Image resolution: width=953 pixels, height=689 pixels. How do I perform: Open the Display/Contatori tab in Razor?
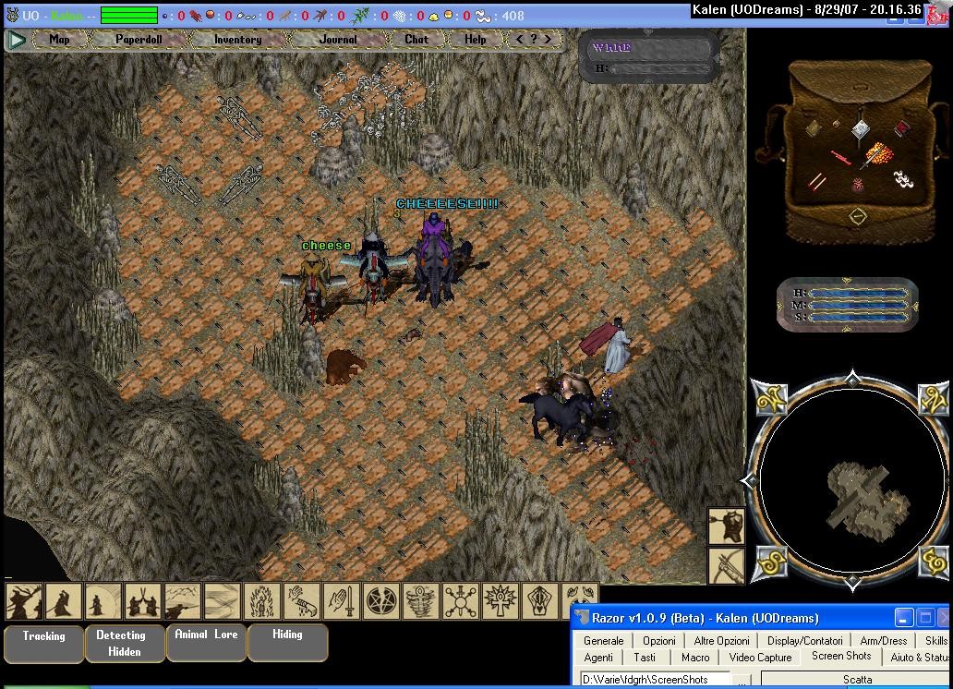click(804, 640)
